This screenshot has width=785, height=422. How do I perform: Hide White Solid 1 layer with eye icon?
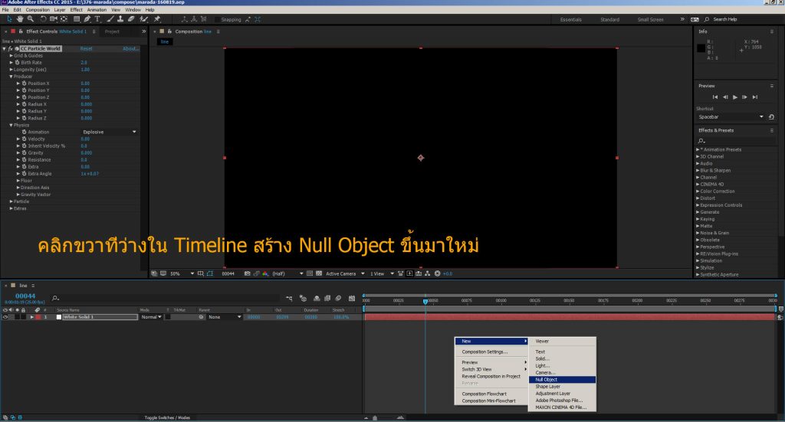pyautogui.click(x=5, y=316)
